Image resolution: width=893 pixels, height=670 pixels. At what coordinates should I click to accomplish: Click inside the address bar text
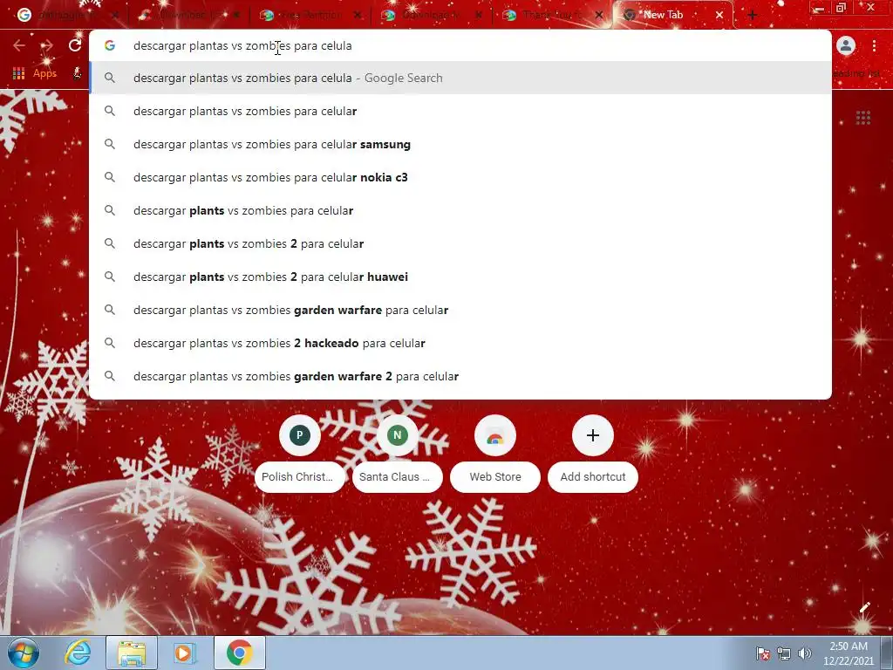click(x=242, y=45)
